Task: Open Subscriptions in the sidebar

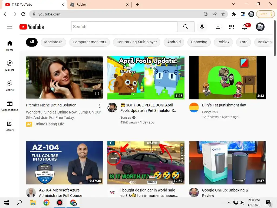Action: tap(10, 106)
